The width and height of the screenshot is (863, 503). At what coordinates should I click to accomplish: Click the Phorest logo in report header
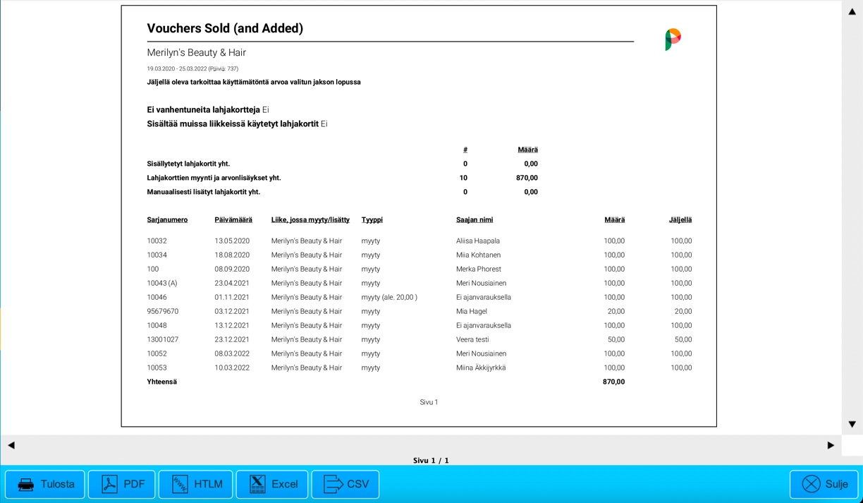pyautogui.click(x=673, y=40)
